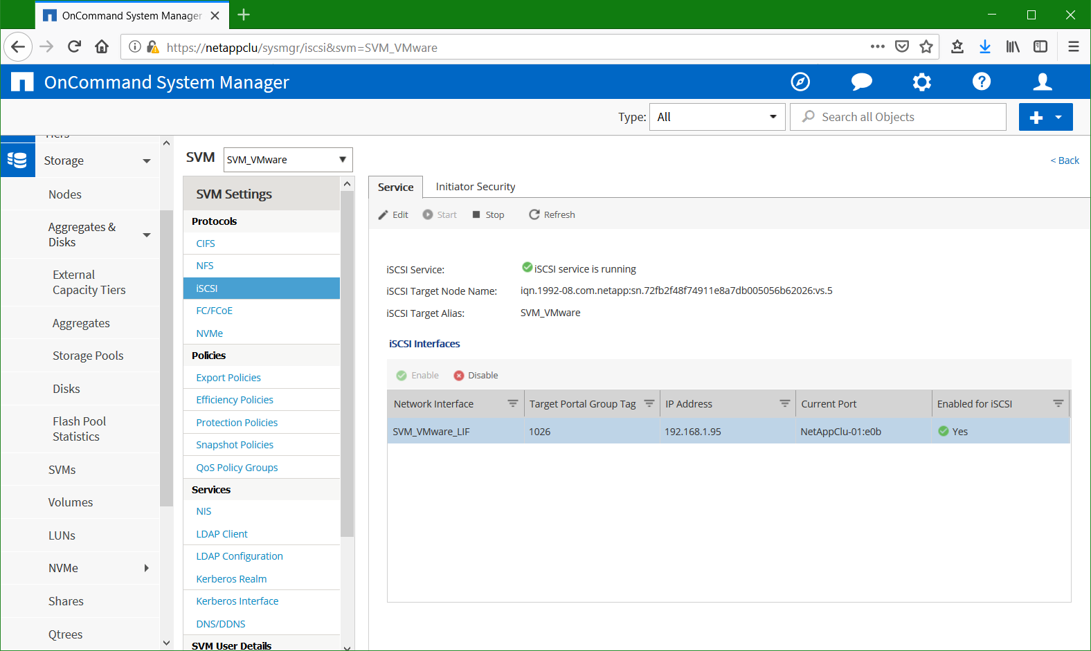Click the Edit pencil toolbar button
The height and width of the screenshot is (651, 1091).
tap(393, 214)
